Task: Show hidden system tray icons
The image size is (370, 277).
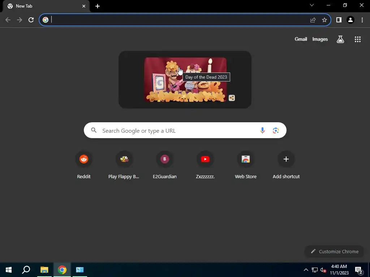Action: coord(306,270)
